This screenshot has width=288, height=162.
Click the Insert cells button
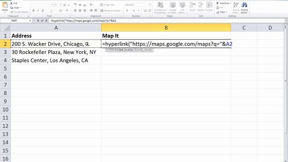[192, 7]
